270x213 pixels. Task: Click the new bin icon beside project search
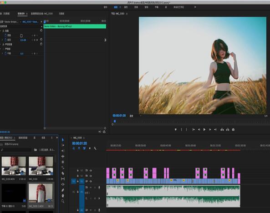point(36,150)
